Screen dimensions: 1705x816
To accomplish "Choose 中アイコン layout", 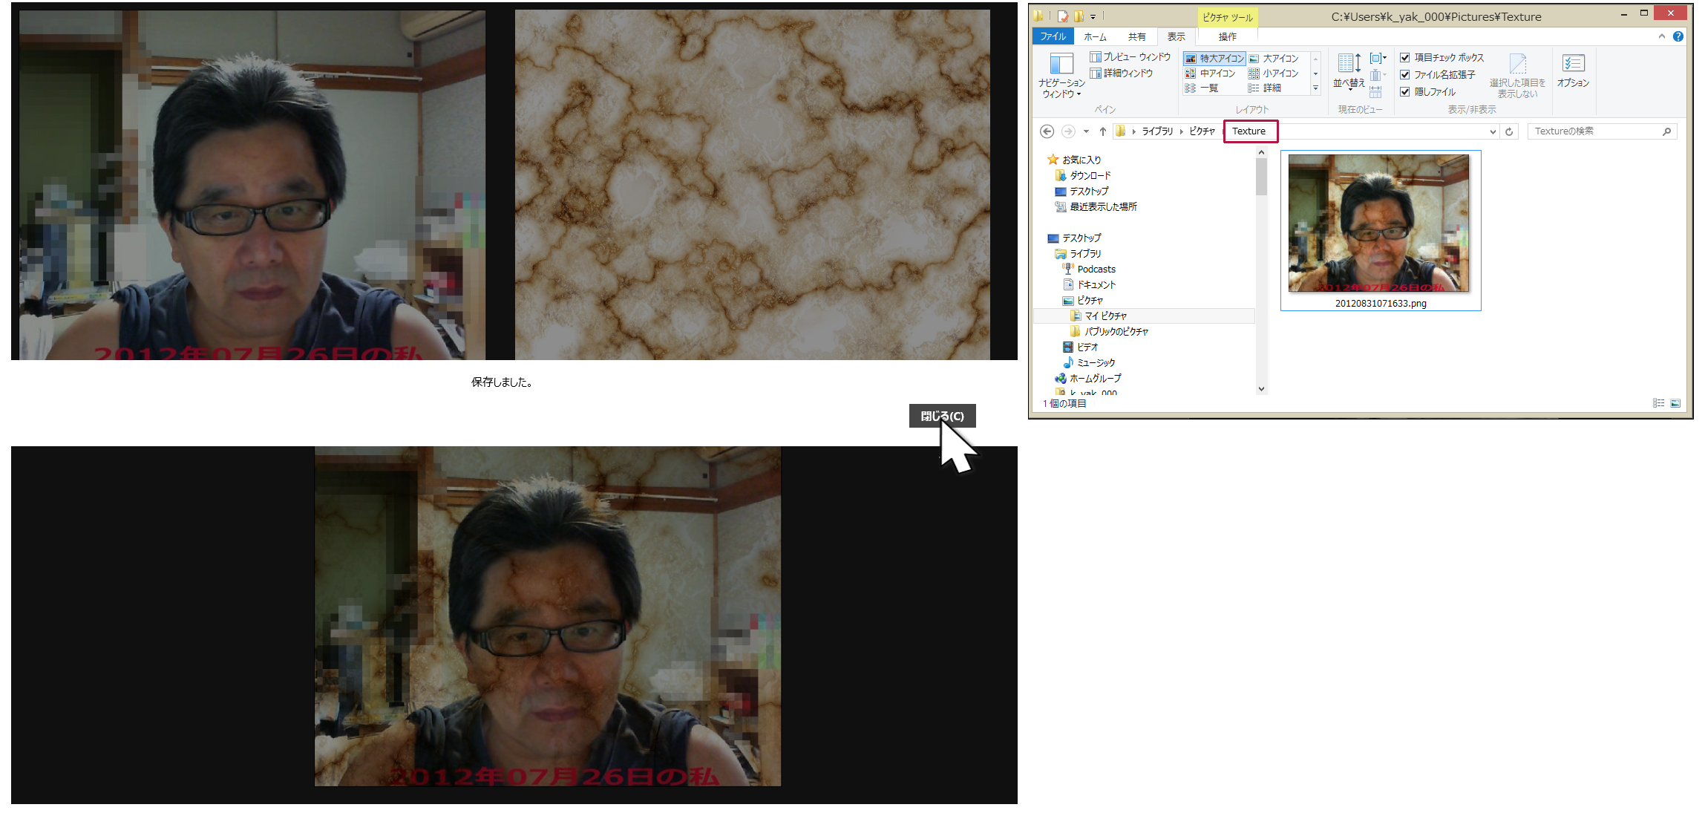I will 1211,73.
